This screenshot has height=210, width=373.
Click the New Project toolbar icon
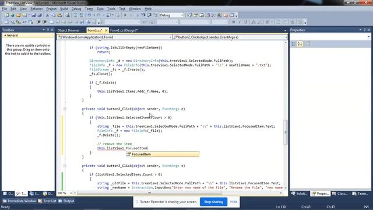(6, 15)
